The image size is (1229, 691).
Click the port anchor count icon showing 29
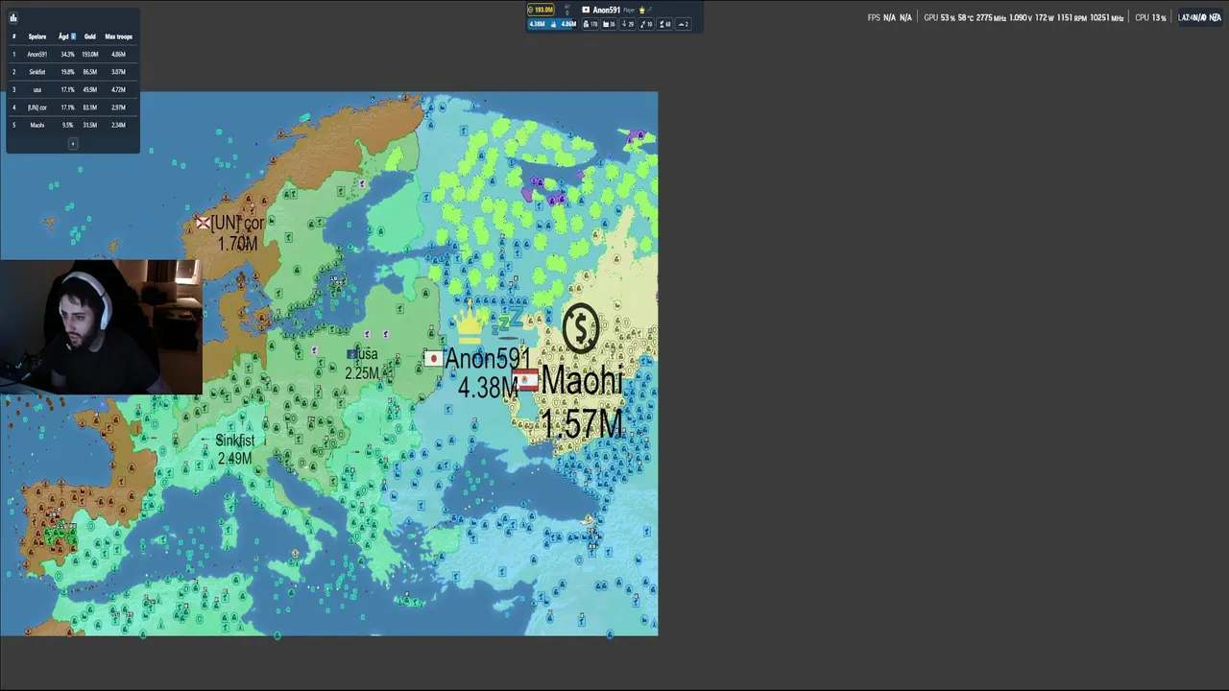pyautogui.click(x=628, y=24)
